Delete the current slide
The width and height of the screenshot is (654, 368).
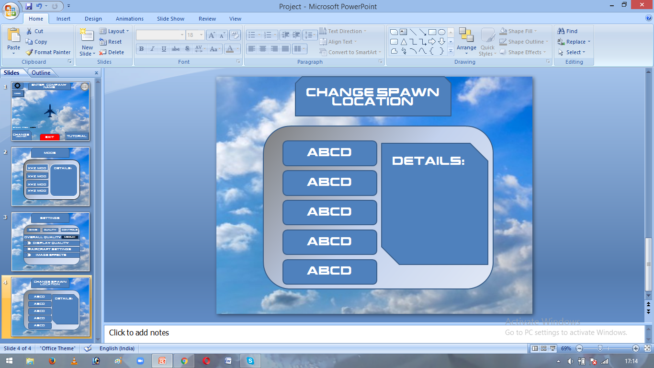tap(112, 52)
